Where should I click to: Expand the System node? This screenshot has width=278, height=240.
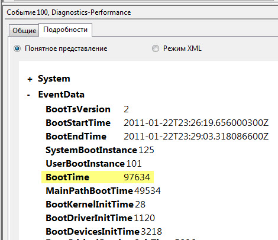[30, 79]
